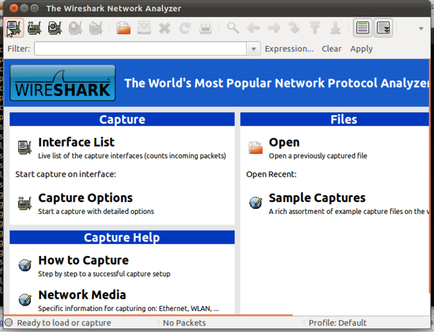This screenshot has height=332, width=434.
Task: Click the Open Recent label
Action: [x=272, y=174]
